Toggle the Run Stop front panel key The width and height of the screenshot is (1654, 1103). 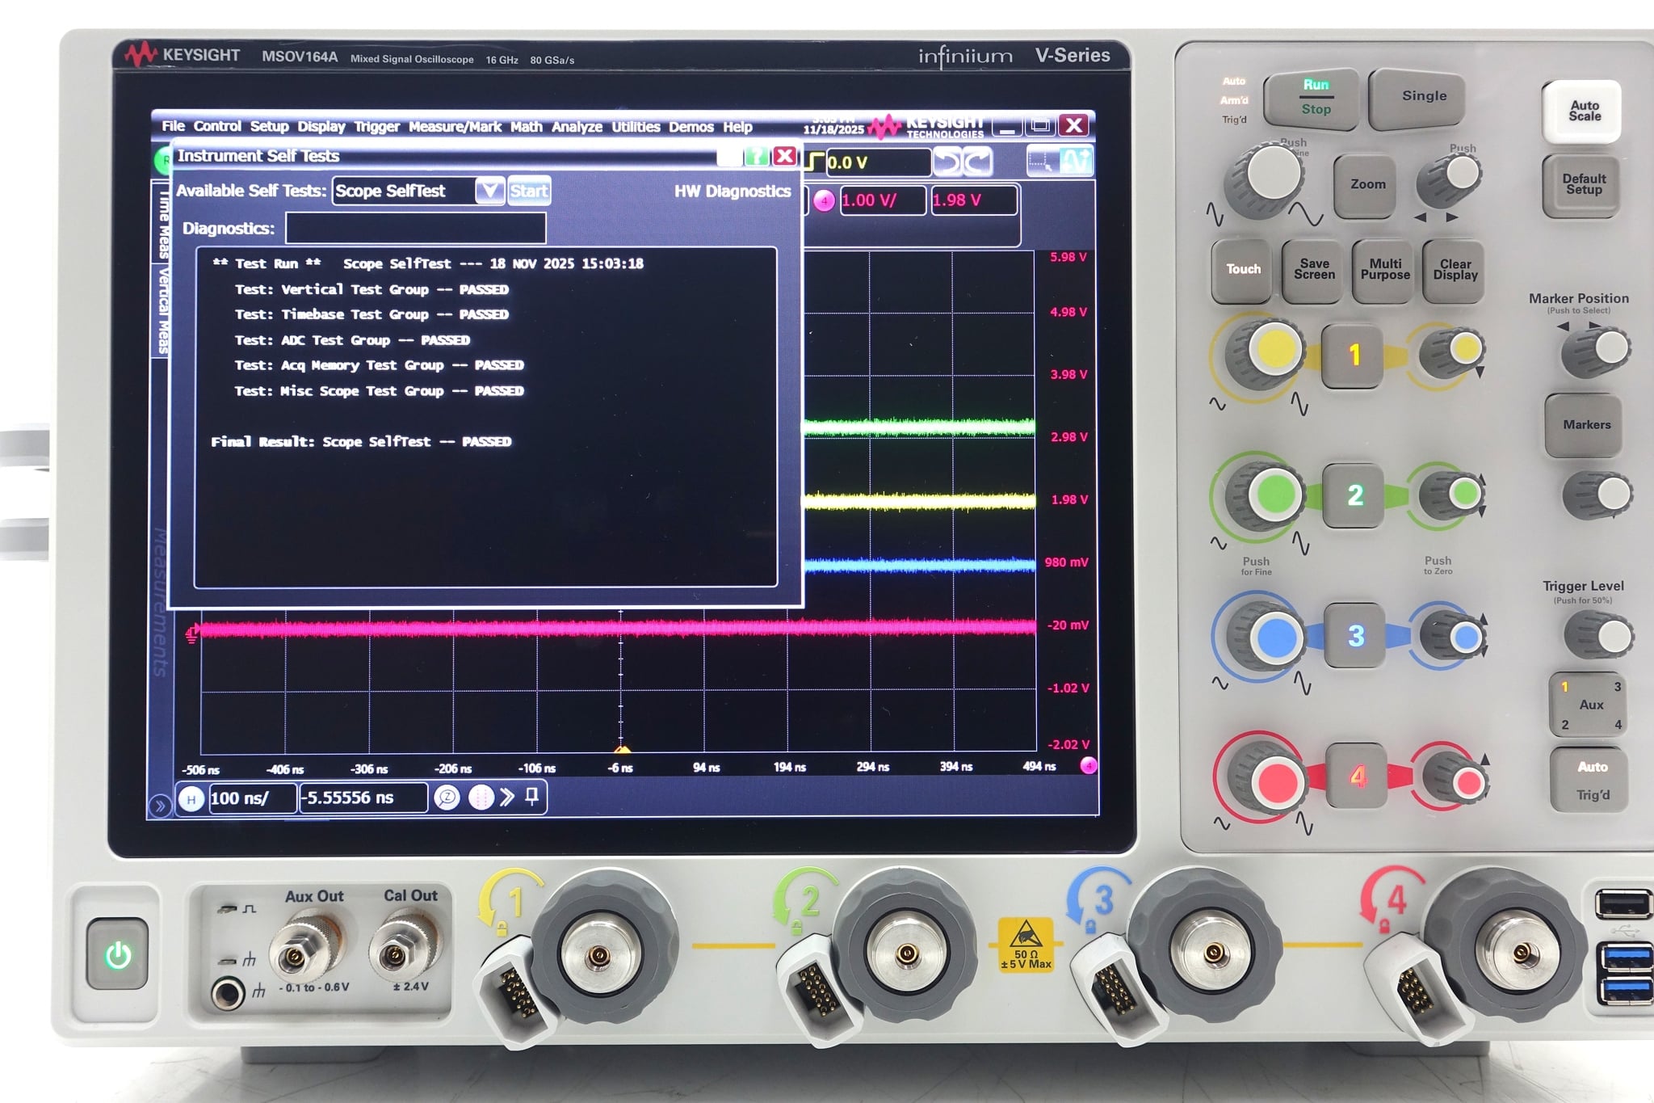click(1311, 99)
